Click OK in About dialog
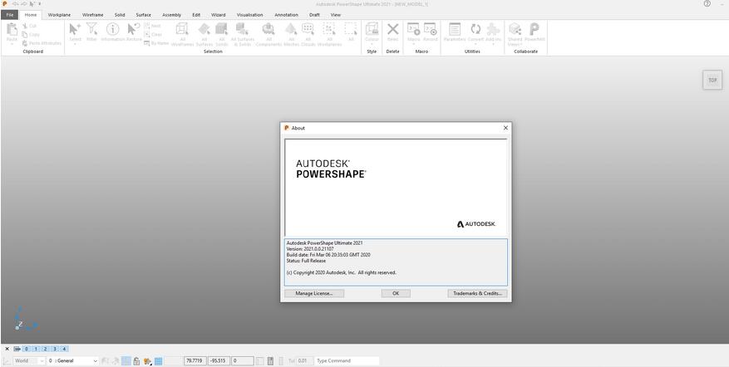 coord(396,294)
